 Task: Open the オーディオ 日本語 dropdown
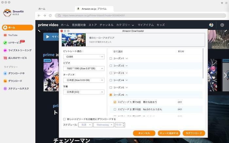coord(84,80)
